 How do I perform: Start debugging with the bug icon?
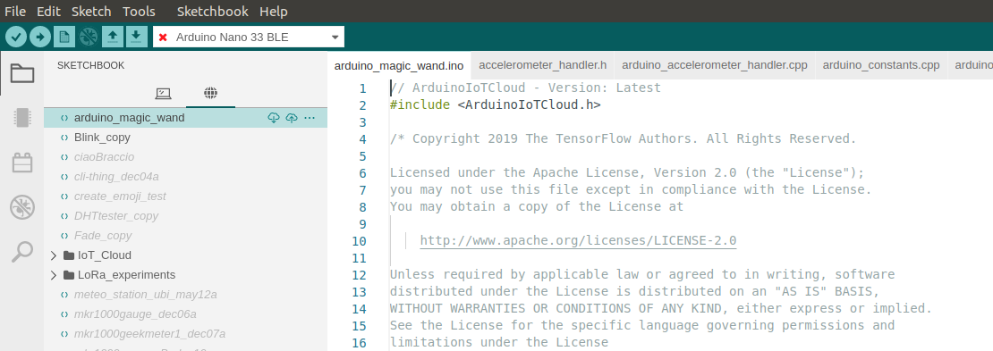(88, 37)
